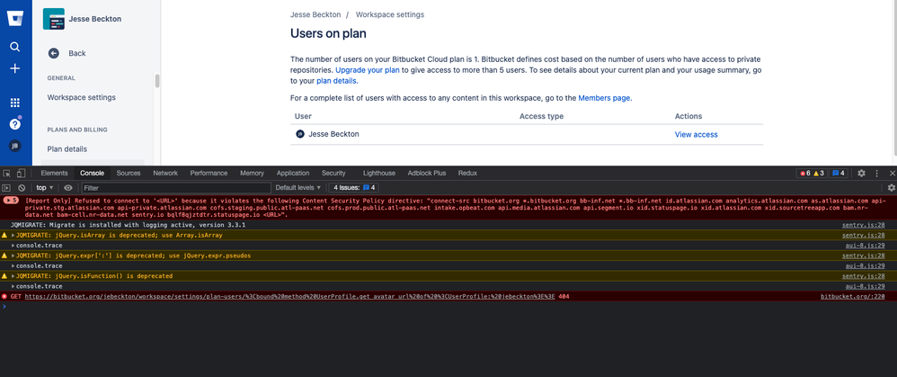Open the Security tab
This screenshot has height=377, width=897.
click(333, 173)
